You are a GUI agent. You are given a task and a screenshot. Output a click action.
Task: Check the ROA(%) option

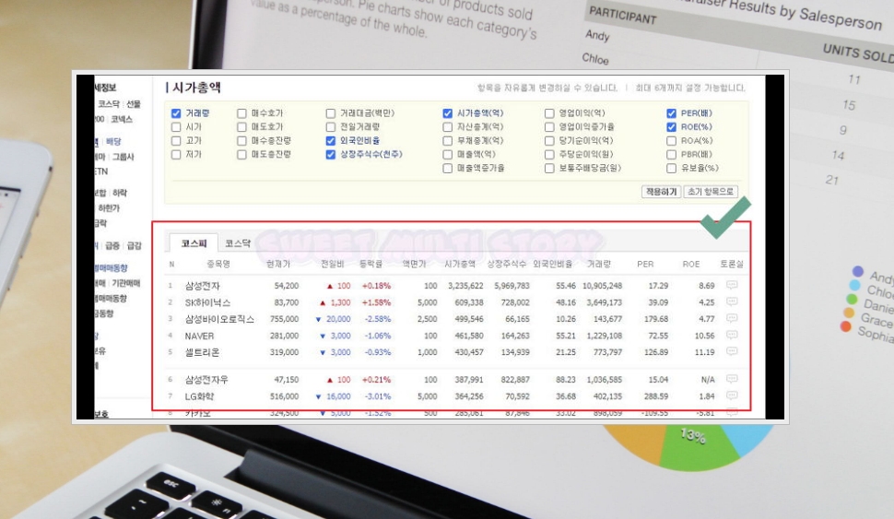coord(671,141)
